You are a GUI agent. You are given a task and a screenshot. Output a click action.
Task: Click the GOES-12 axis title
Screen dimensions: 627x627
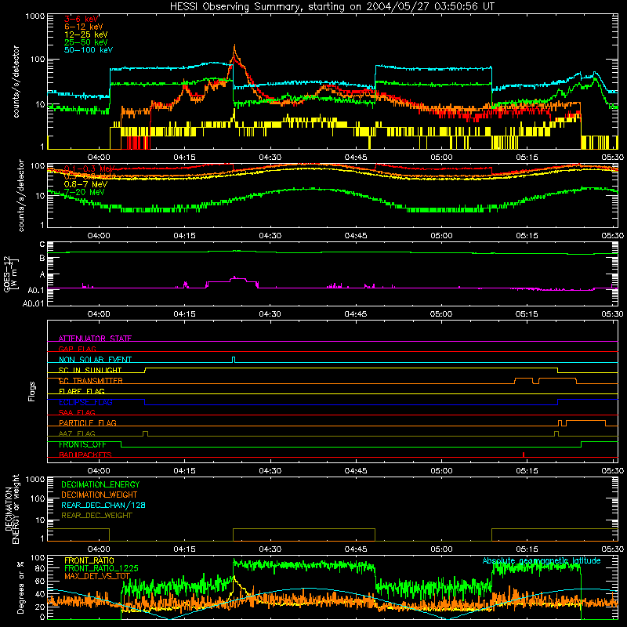point(11,274)
